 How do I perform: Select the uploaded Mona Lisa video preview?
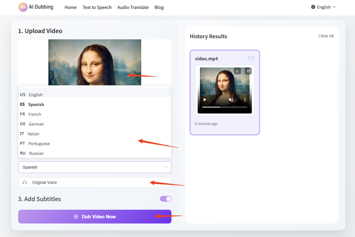click(95, 62)
